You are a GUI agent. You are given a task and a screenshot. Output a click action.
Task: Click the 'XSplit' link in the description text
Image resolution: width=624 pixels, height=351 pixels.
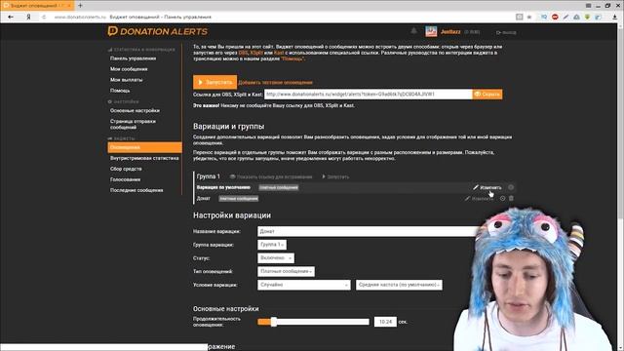[256, 53]
